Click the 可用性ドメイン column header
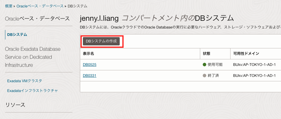281x119 pixels. pos(246,53)
